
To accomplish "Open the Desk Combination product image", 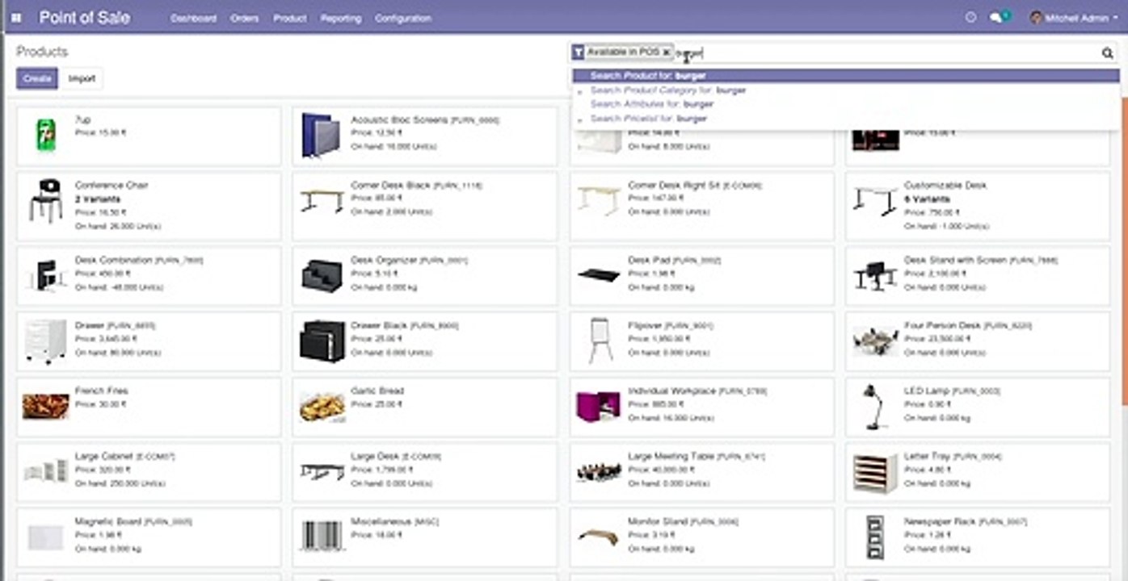I will (46, 275).
